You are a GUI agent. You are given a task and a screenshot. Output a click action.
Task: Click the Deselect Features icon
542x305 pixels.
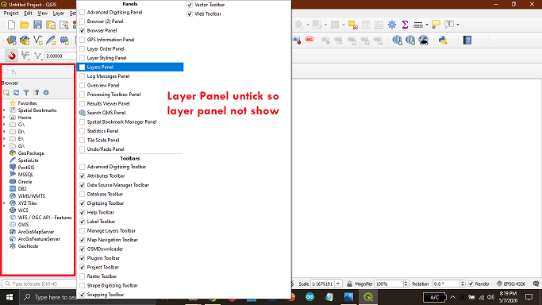pos(352,25)
